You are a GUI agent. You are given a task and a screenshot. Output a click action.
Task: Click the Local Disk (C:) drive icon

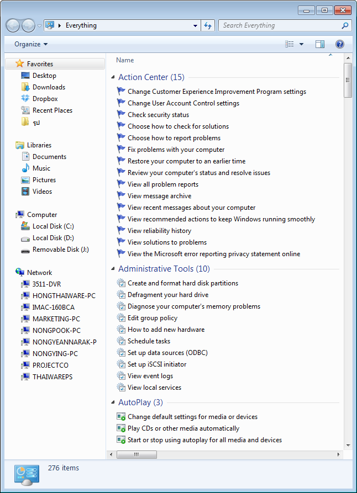click(x=25, y=226)
